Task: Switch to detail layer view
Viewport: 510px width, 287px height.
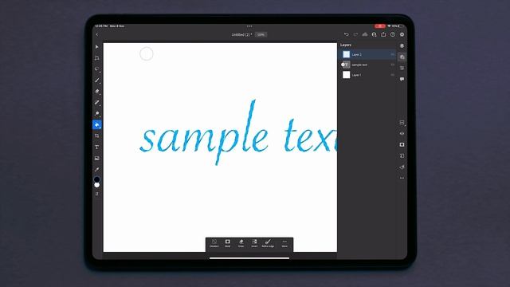Action: coord(402,57)
